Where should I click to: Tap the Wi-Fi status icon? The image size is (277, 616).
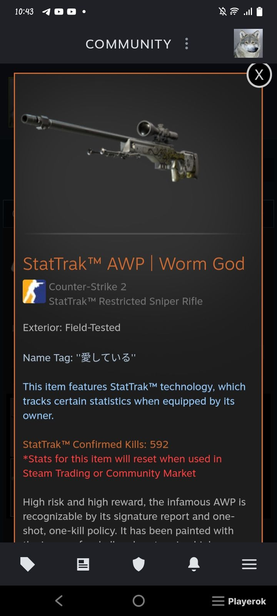click(234, 12)
